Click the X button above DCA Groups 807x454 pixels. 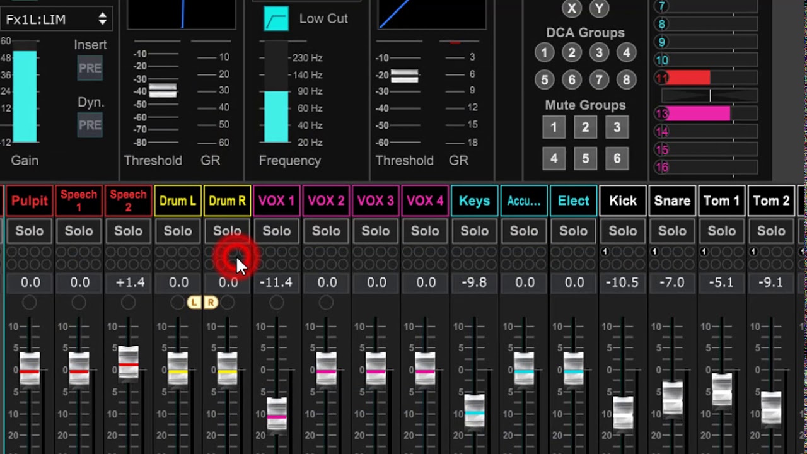point(572,8)
